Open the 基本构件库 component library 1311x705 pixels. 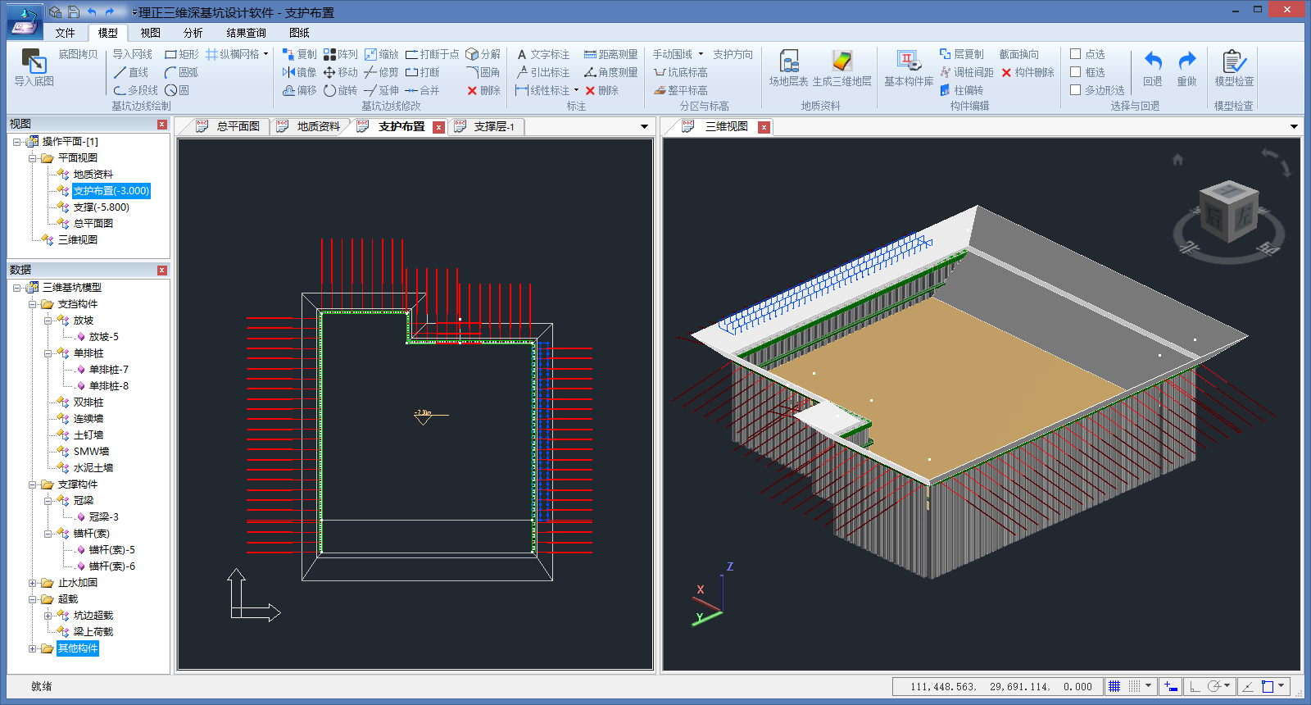tap(908, 62)
